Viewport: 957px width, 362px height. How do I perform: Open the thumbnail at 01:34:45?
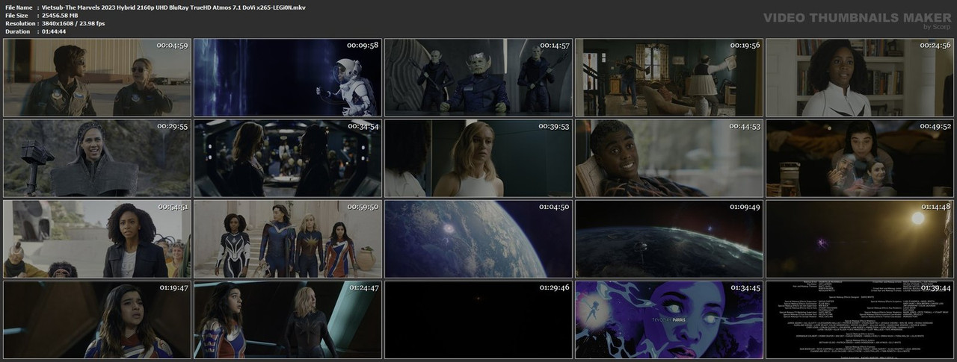pos(669,319)
